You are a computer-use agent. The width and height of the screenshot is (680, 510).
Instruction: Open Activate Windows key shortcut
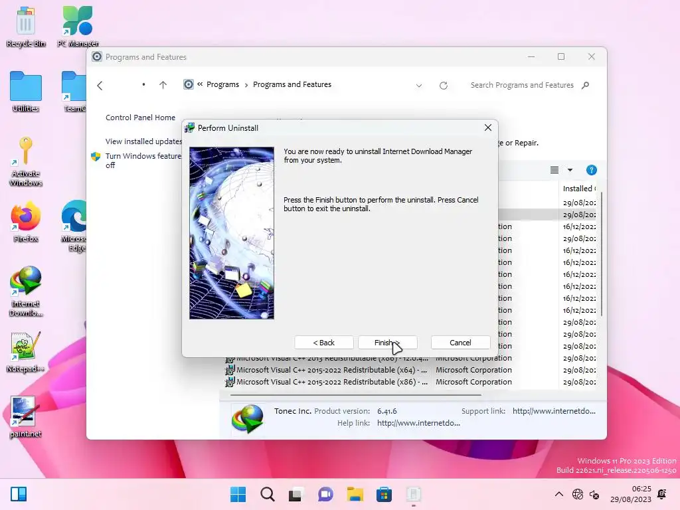[26, 161]
